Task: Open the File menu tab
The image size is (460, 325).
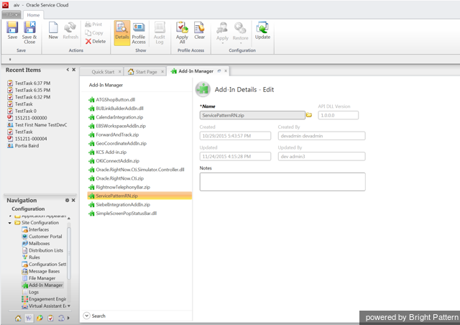Action: coord(11,14)
